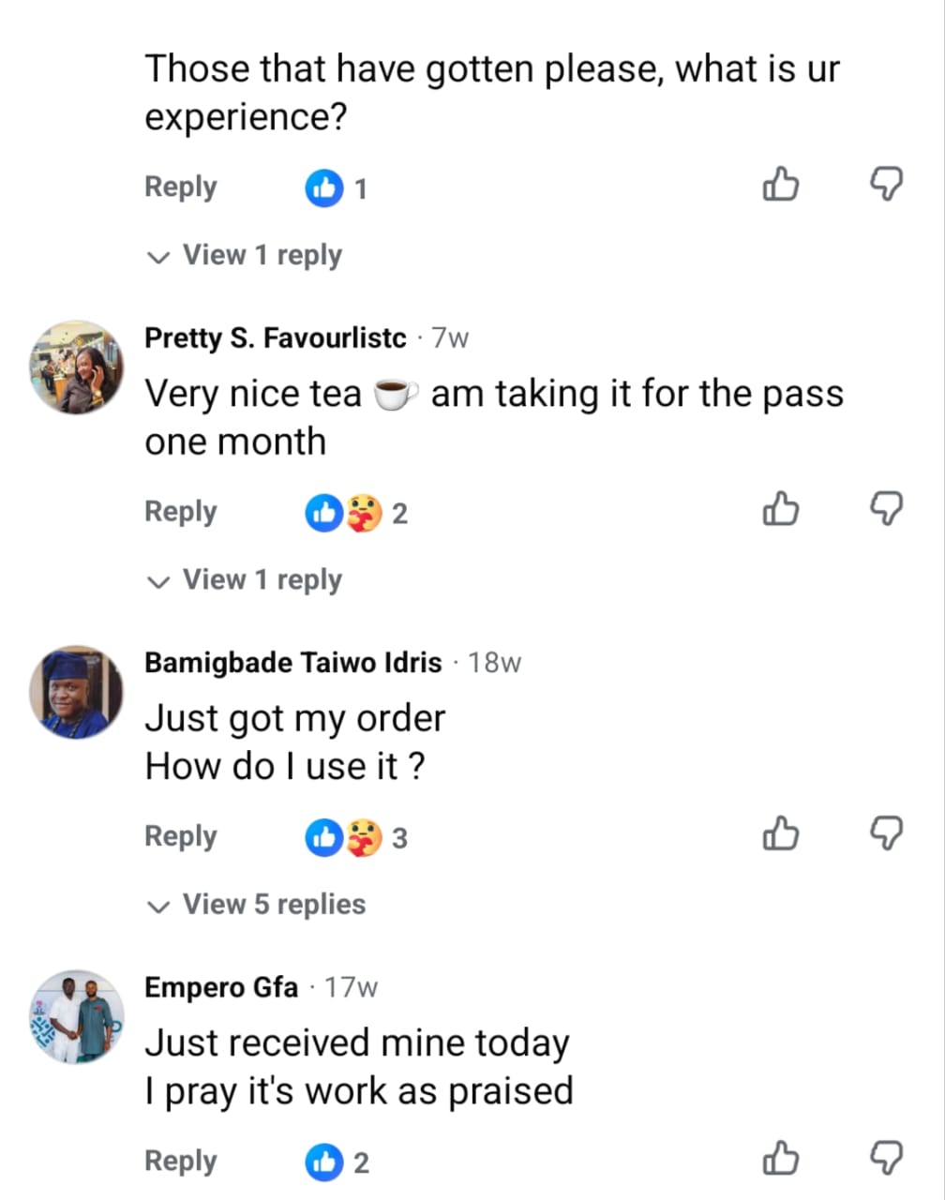Thumbs up Pretty S. Favourlistc's comment
Image resolution: width=945 pixels, height=1200 pixels.
[780, 510]
